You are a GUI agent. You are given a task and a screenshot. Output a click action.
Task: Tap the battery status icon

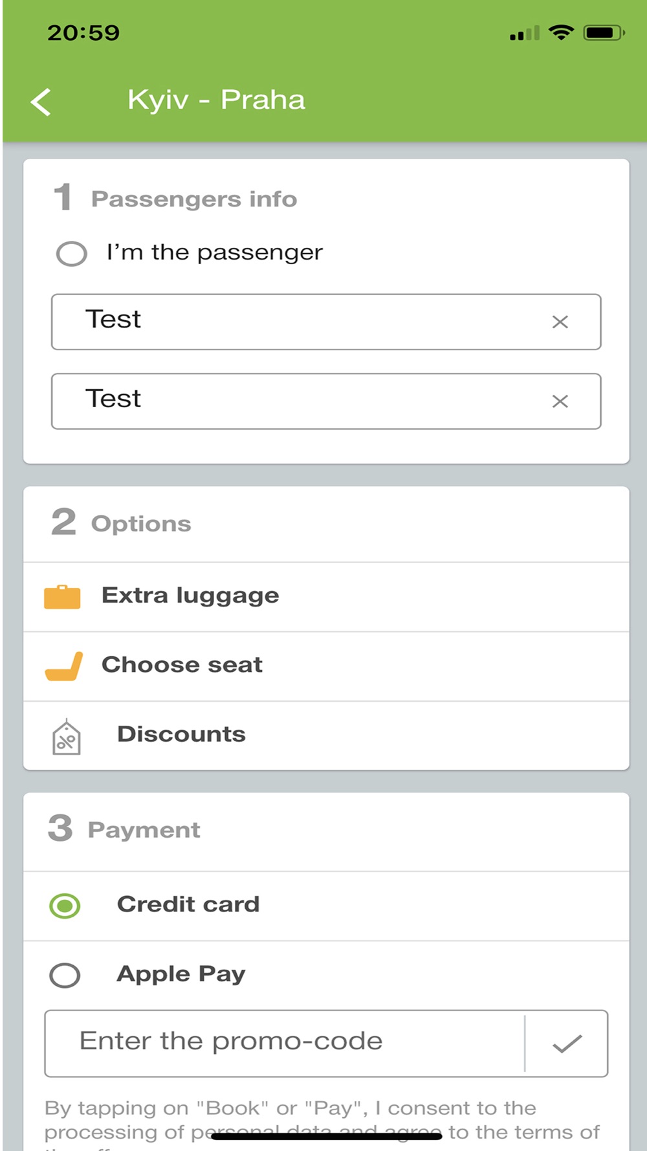click(603, 32)
